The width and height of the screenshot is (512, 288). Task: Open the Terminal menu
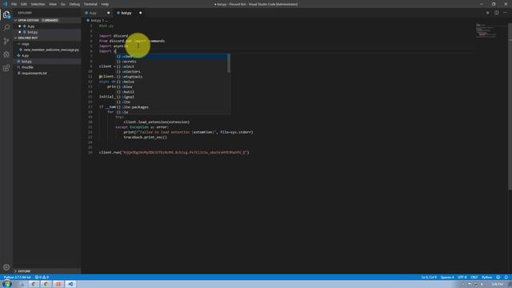(x=90, y=4)
